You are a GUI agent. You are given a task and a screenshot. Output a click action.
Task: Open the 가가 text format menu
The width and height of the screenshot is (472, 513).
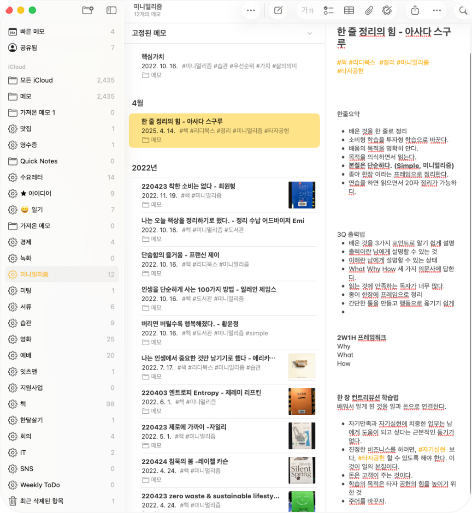[x=307, y=10]
